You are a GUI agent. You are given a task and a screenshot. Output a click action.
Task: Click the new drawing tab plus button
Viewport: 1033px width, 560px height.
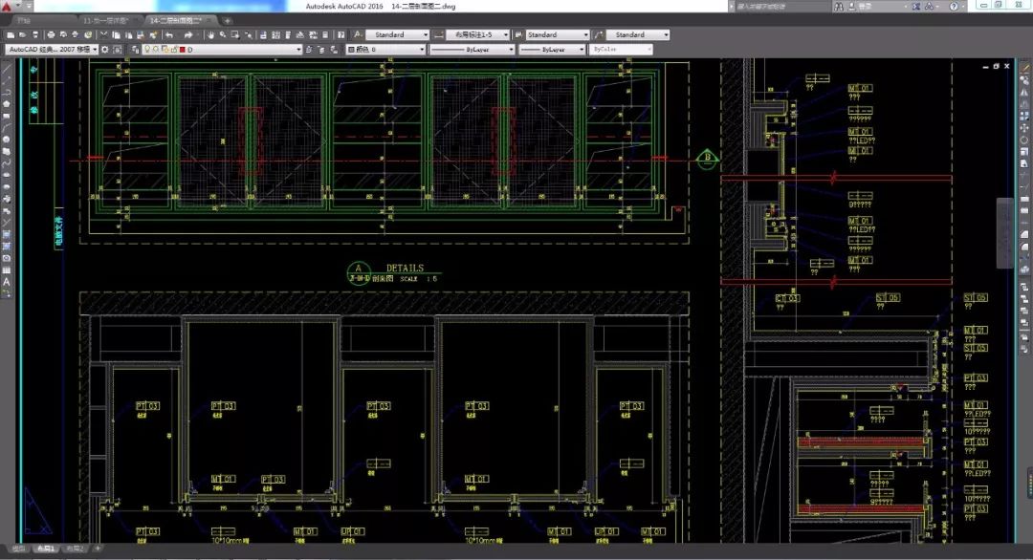coord(228,20)
